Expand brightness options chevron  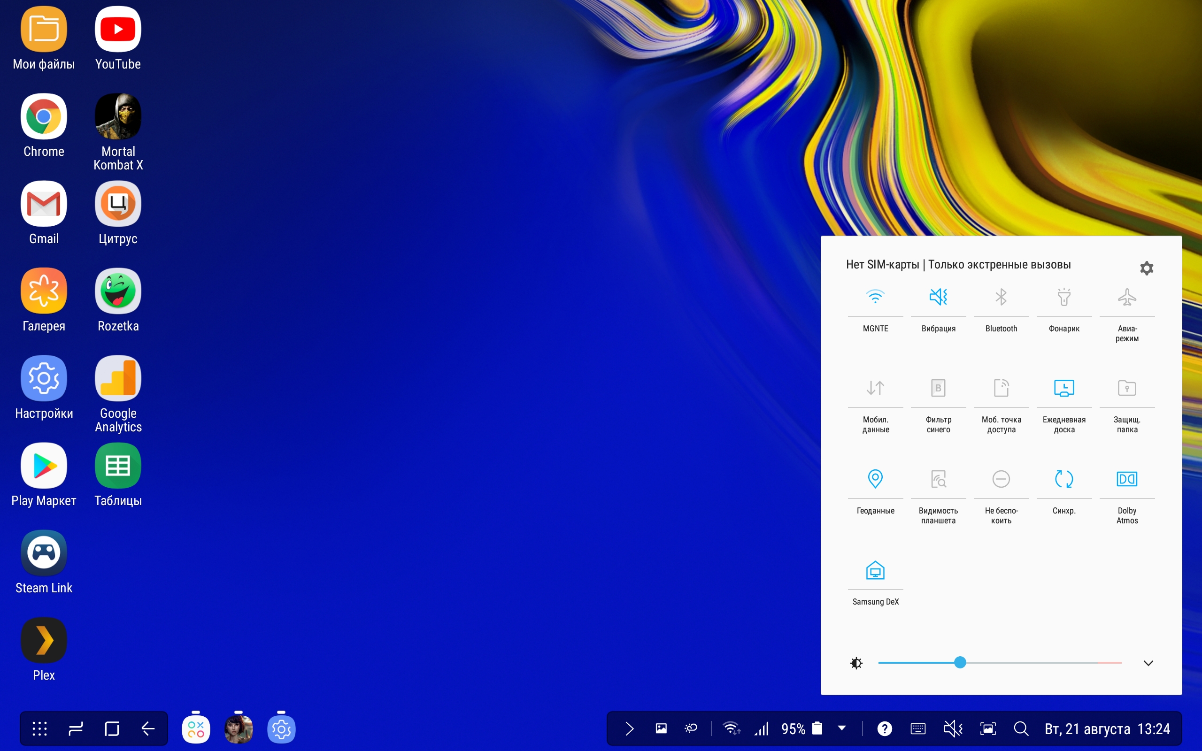[x=1148, y=663]
